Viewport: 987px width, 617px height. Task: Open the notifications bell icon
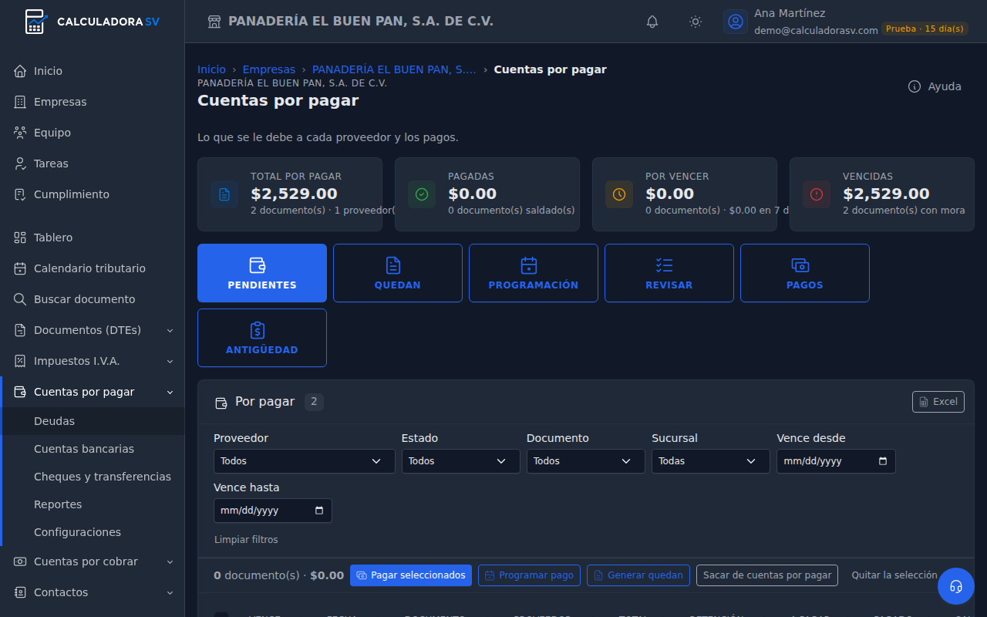(652, 22)
